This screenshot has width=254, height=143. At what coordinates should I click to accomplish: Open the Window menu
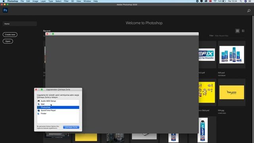pyautogui.click(x=87, y=1)
